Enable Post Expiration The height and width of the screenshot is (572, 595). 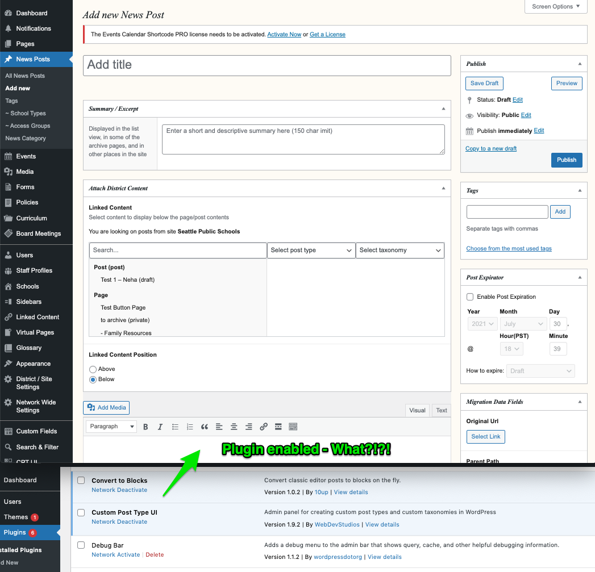[x=470, y=297]
